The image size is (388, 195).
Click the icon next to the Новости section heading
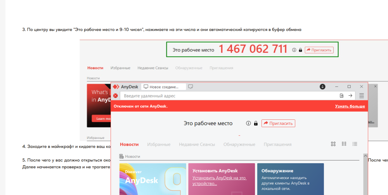tap(121, 157)
